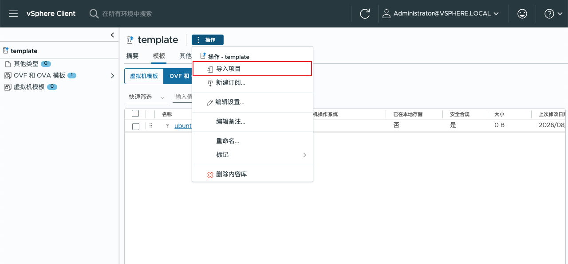Click the badge count beside 其他类型
This screenshot has height=264, width=568.
tap(46, 64)
